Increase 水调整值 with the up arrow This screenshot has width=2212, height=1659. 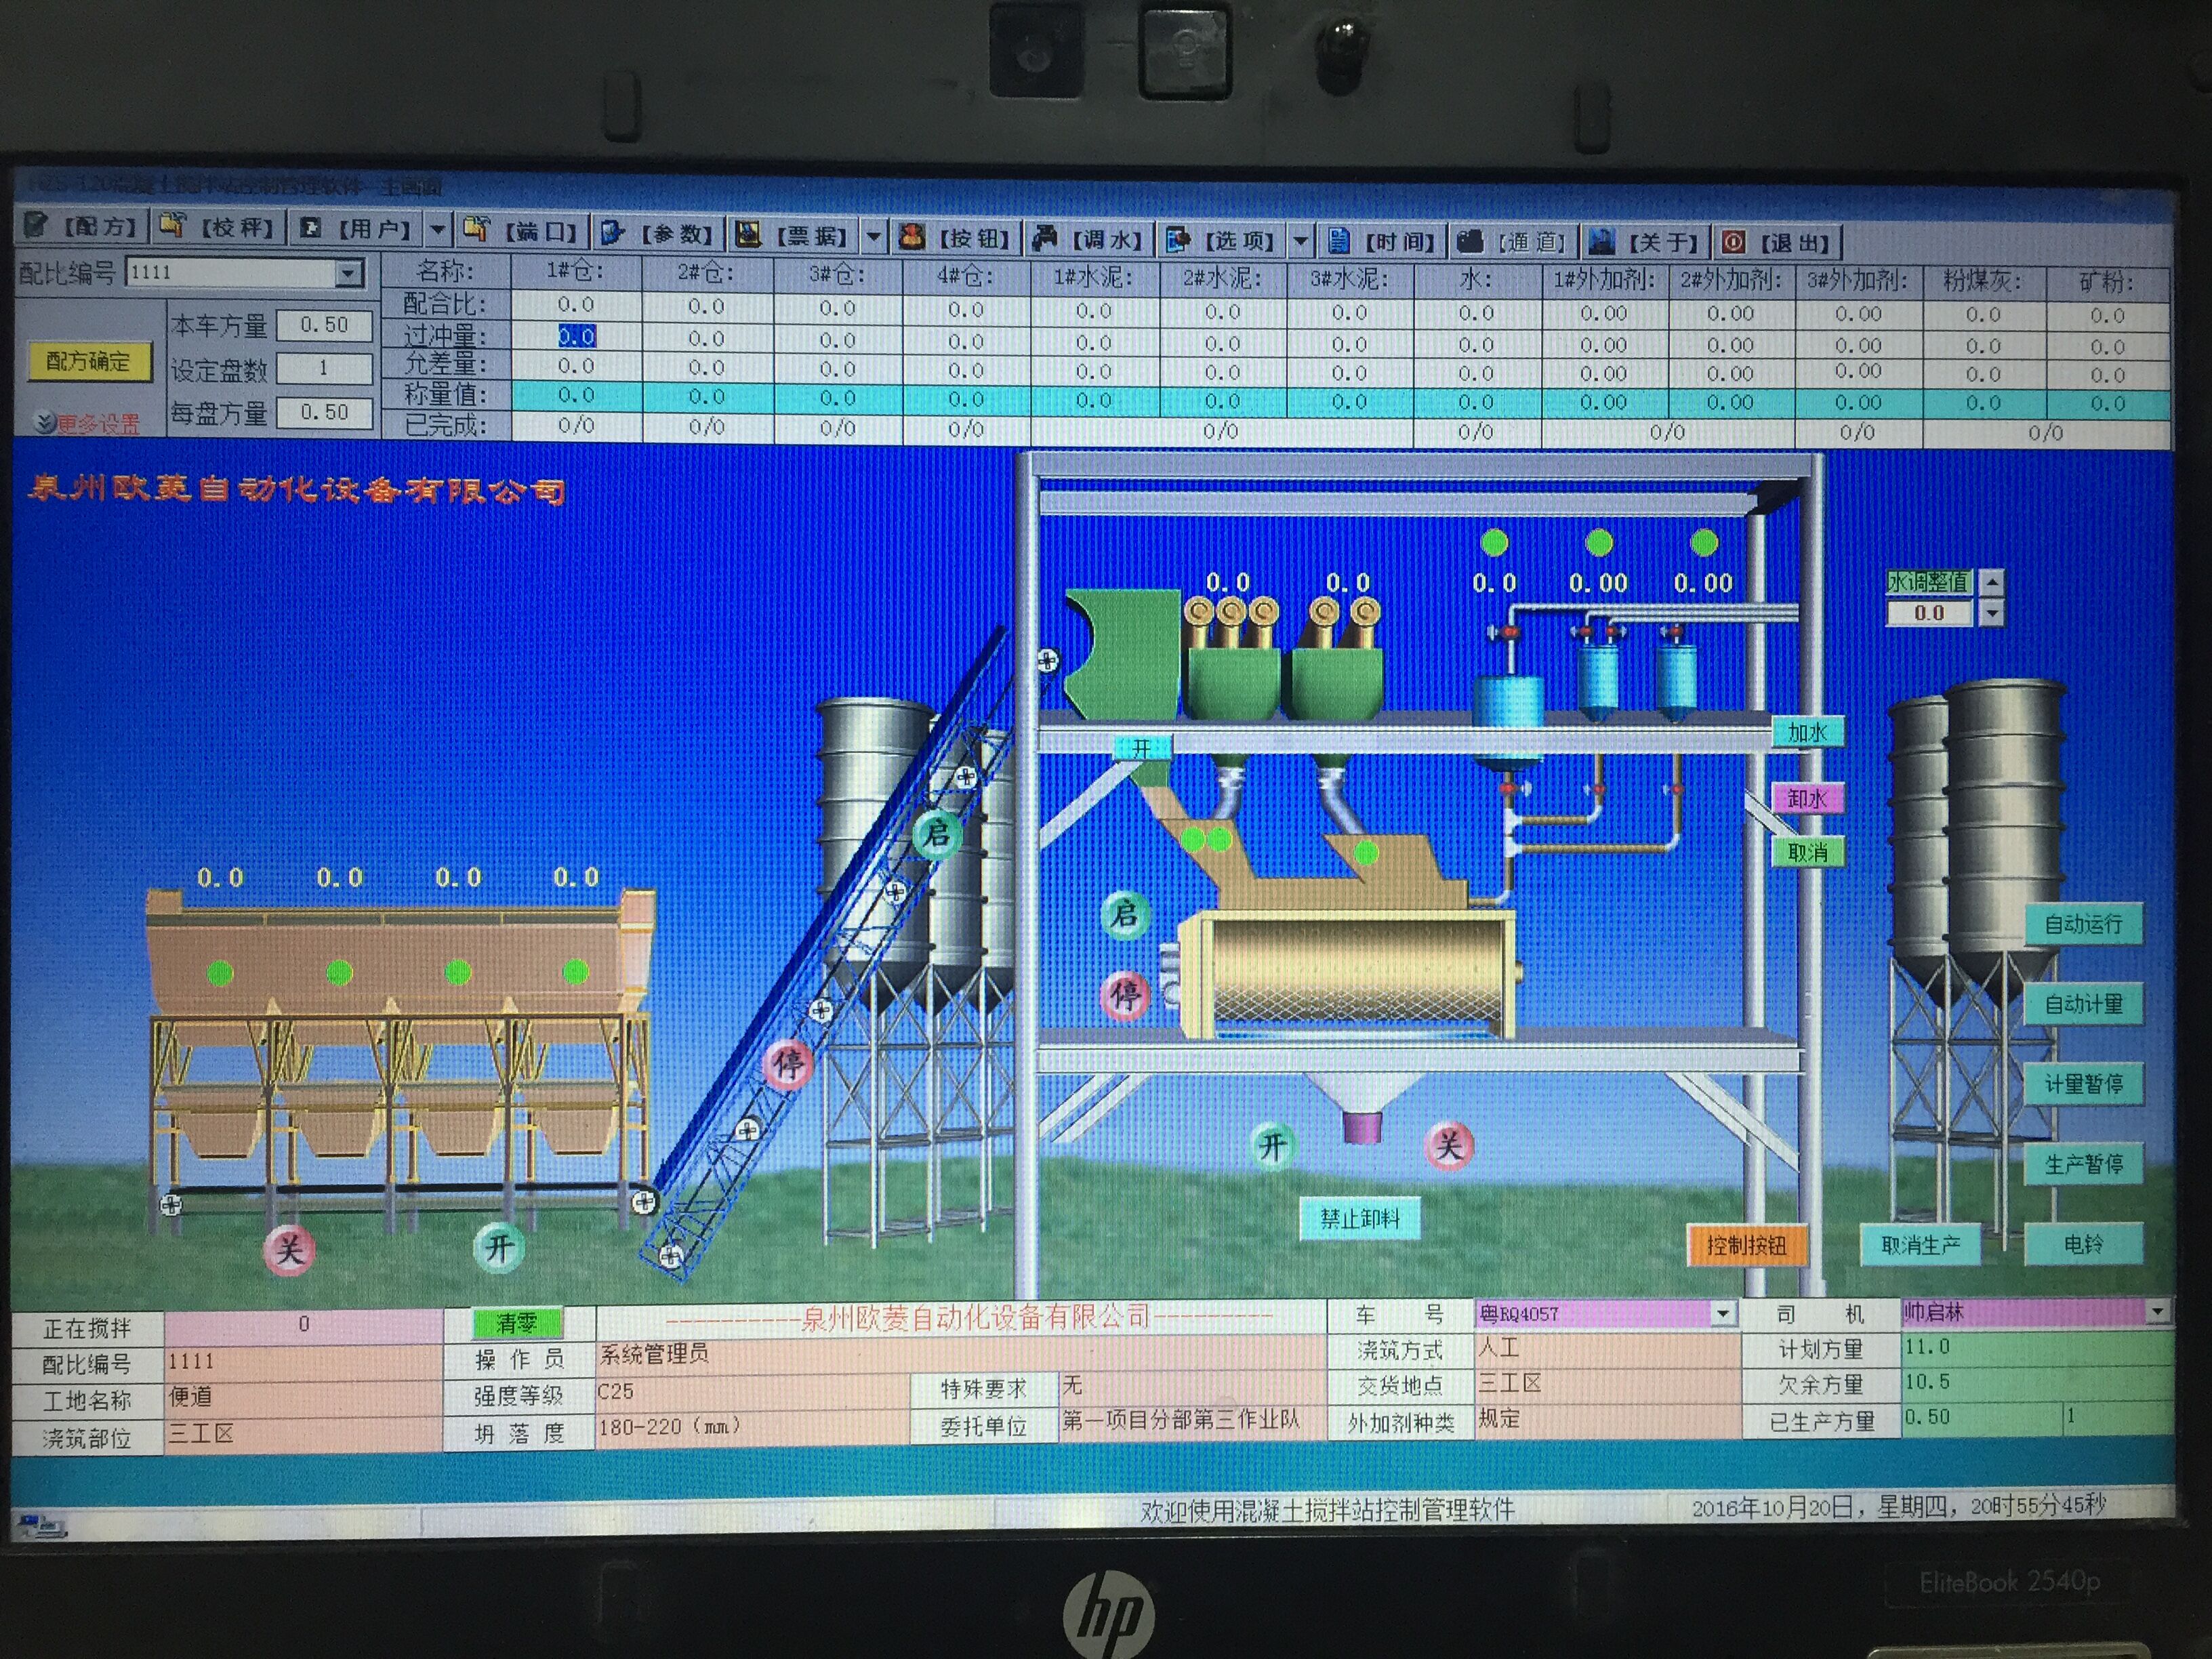(x=1991, y=581)
